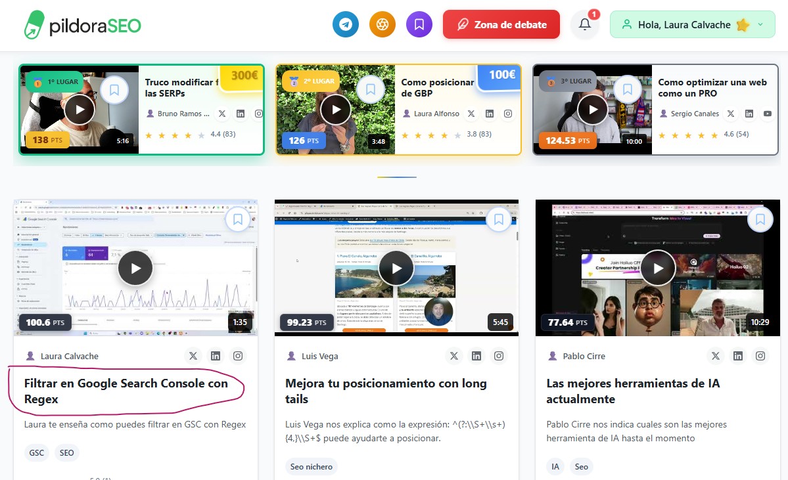788x480 pixels.
Task: Open Laura Calvache Instagram on card
Action: point(238,356)
